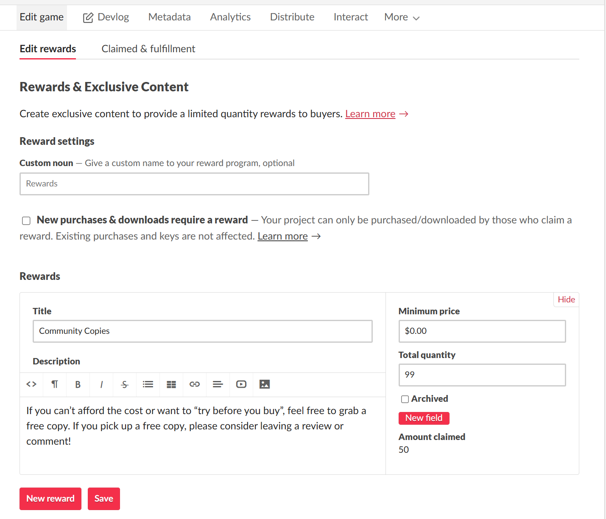
Task: Insert a hyperlink in description editor
Action: 195,384
